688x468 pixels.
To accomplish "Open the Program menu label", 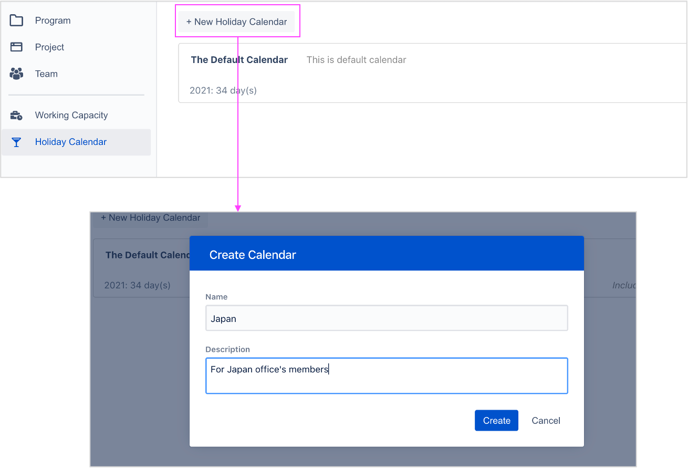I will tap(53, 20).
